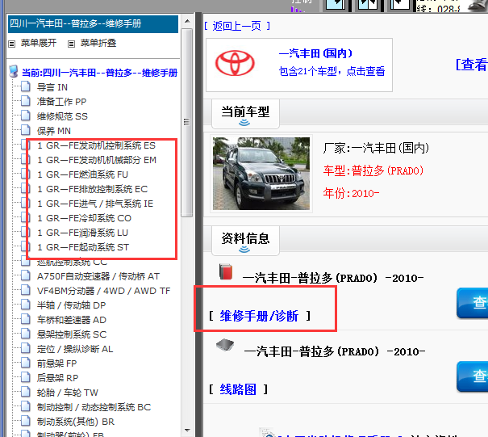Open tree item 1 GR-FE进气 / 排气系统 IE

click(95, 204)
